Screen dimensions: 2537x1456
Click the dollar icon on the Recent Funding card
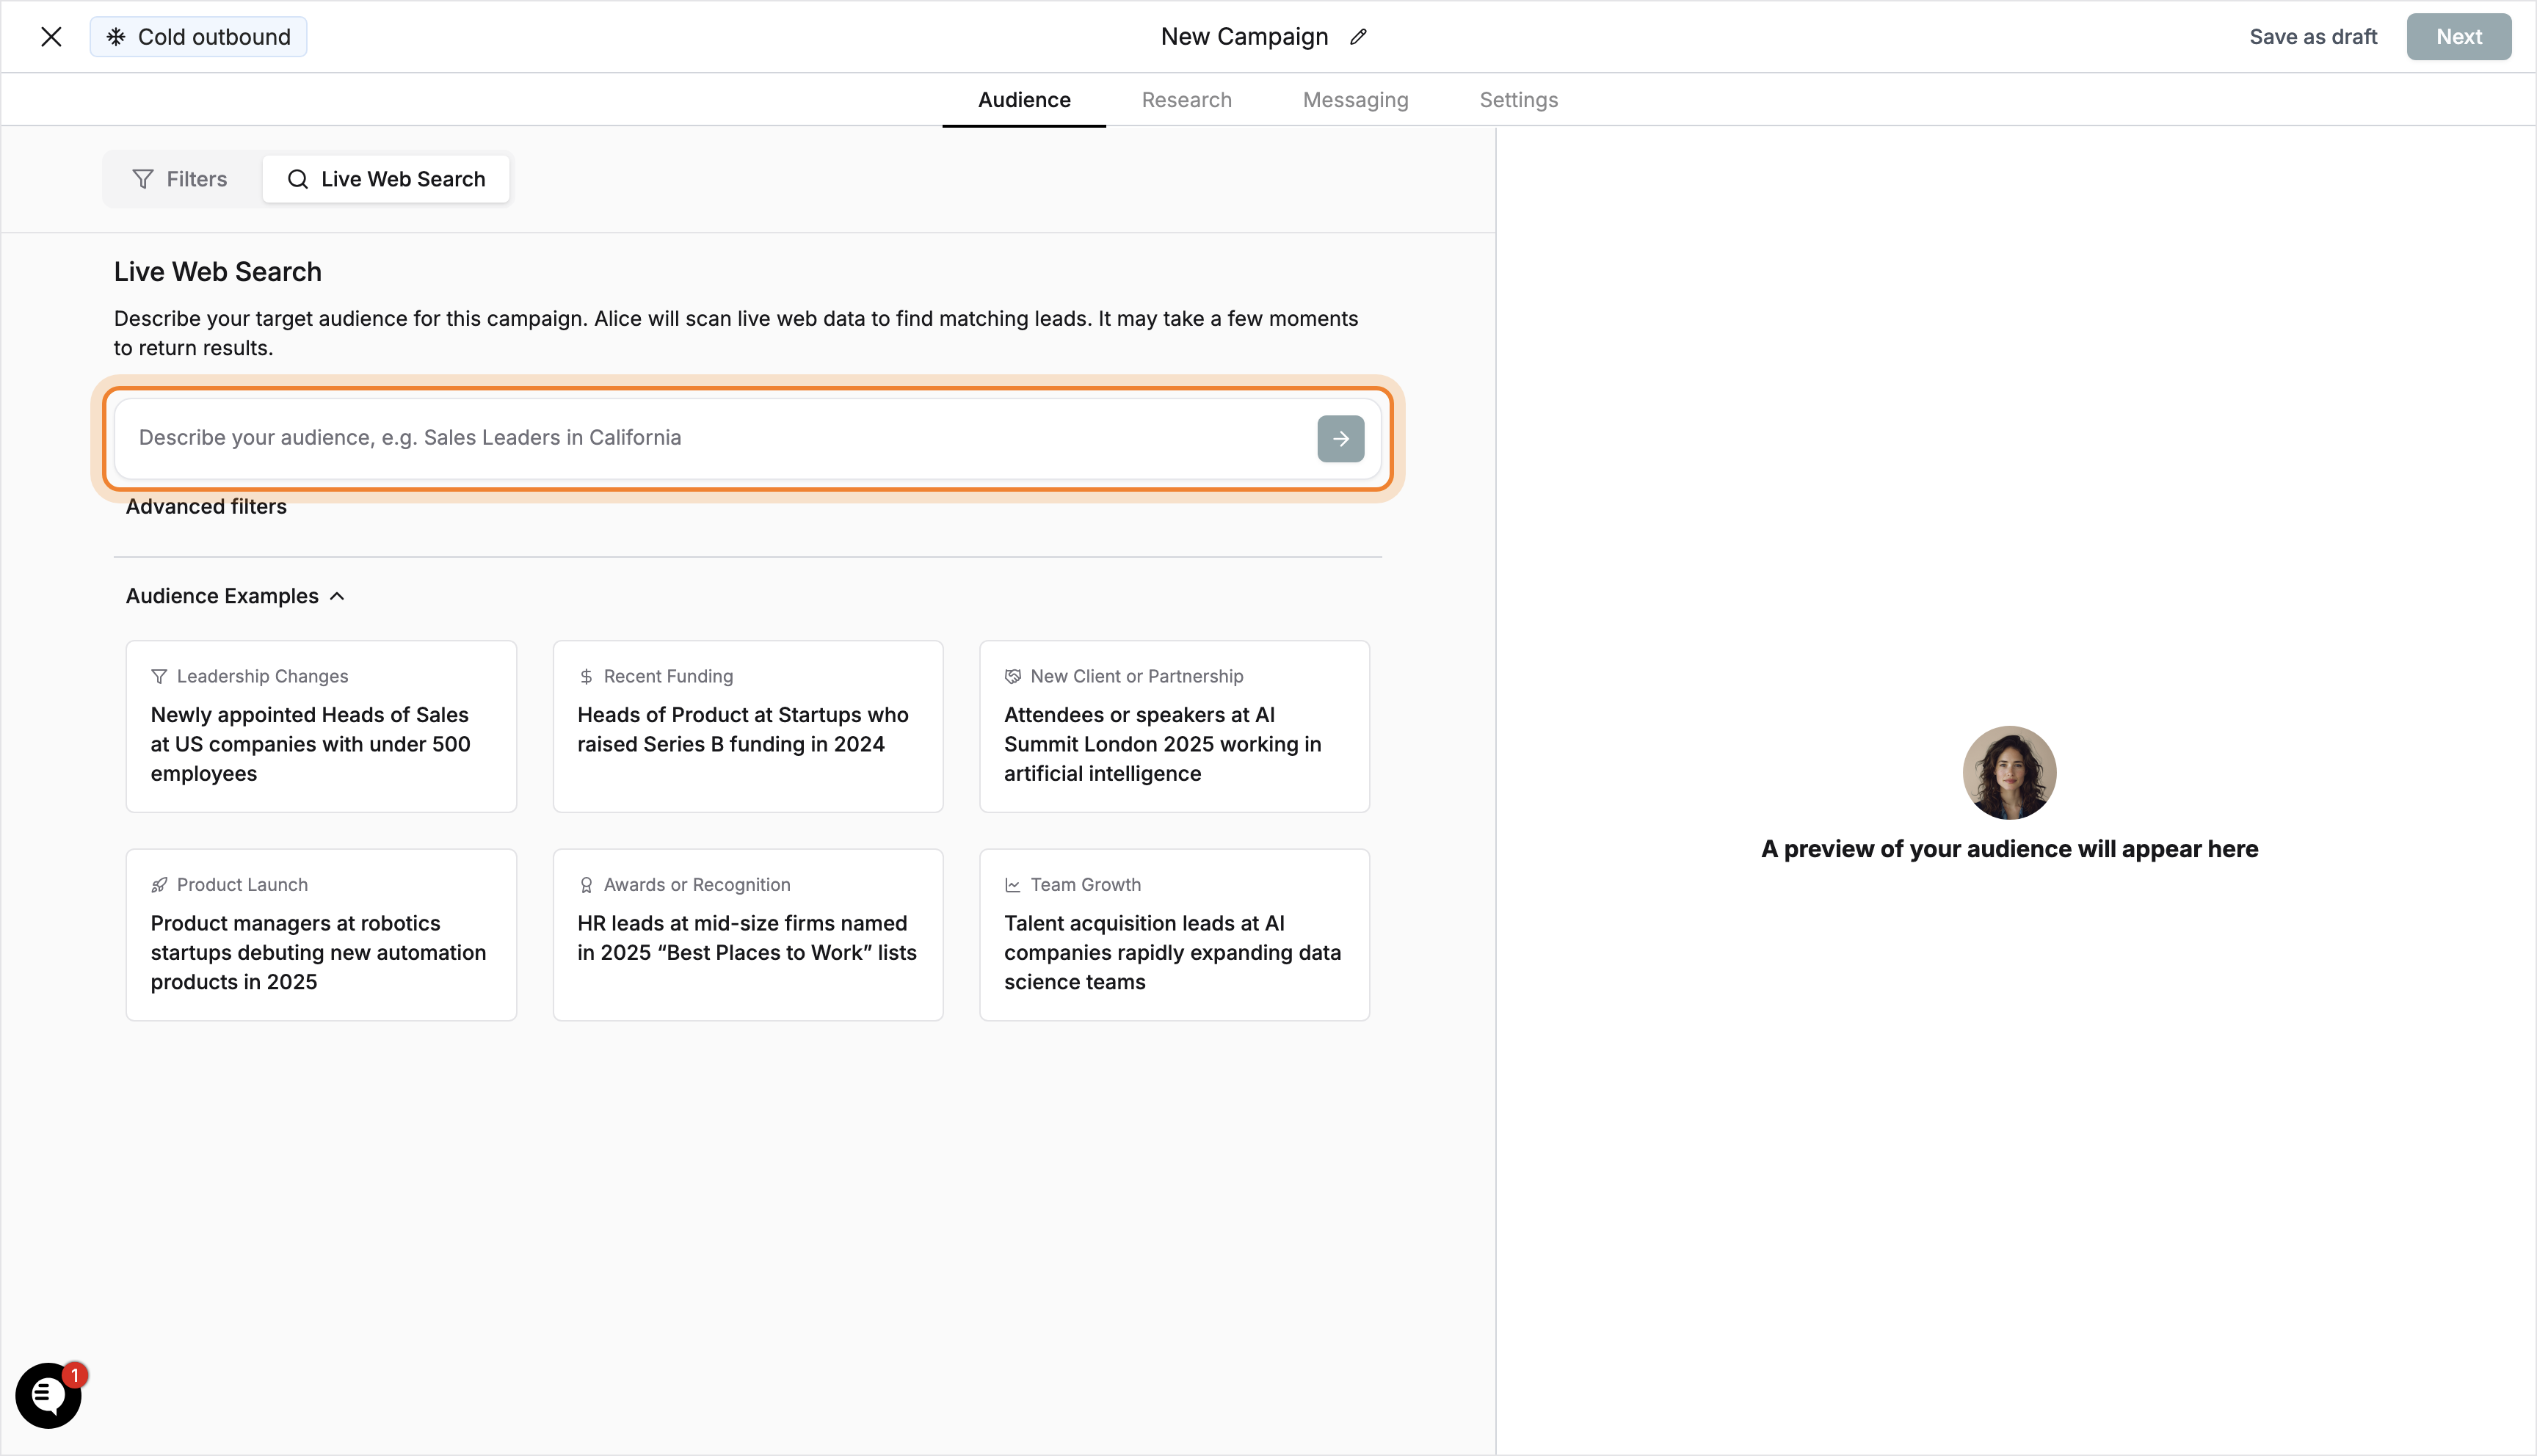(586, 676)
